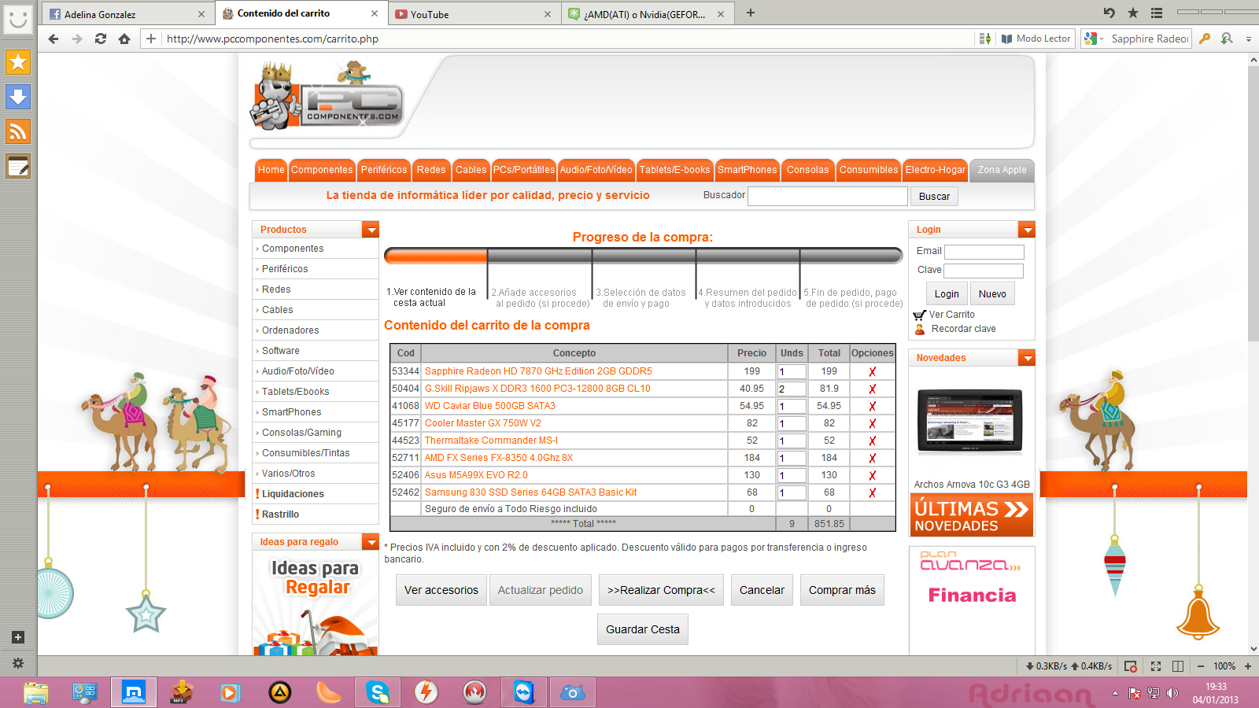The image size is (1259, 708).
Task: Show hidden system tray icons
Action: [1115, 693]
